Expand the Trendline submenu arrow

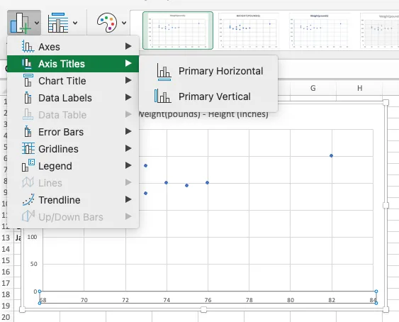click(x=128, y=199)
